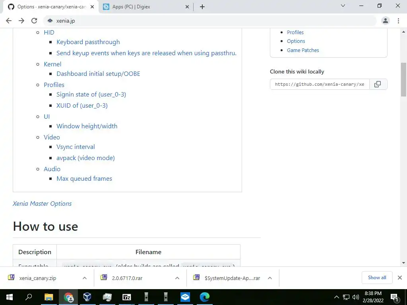Image resolution: width=407 pixels, height=305 pixels.
Task: Go to Profiles in table of contents
Action: 54,85
